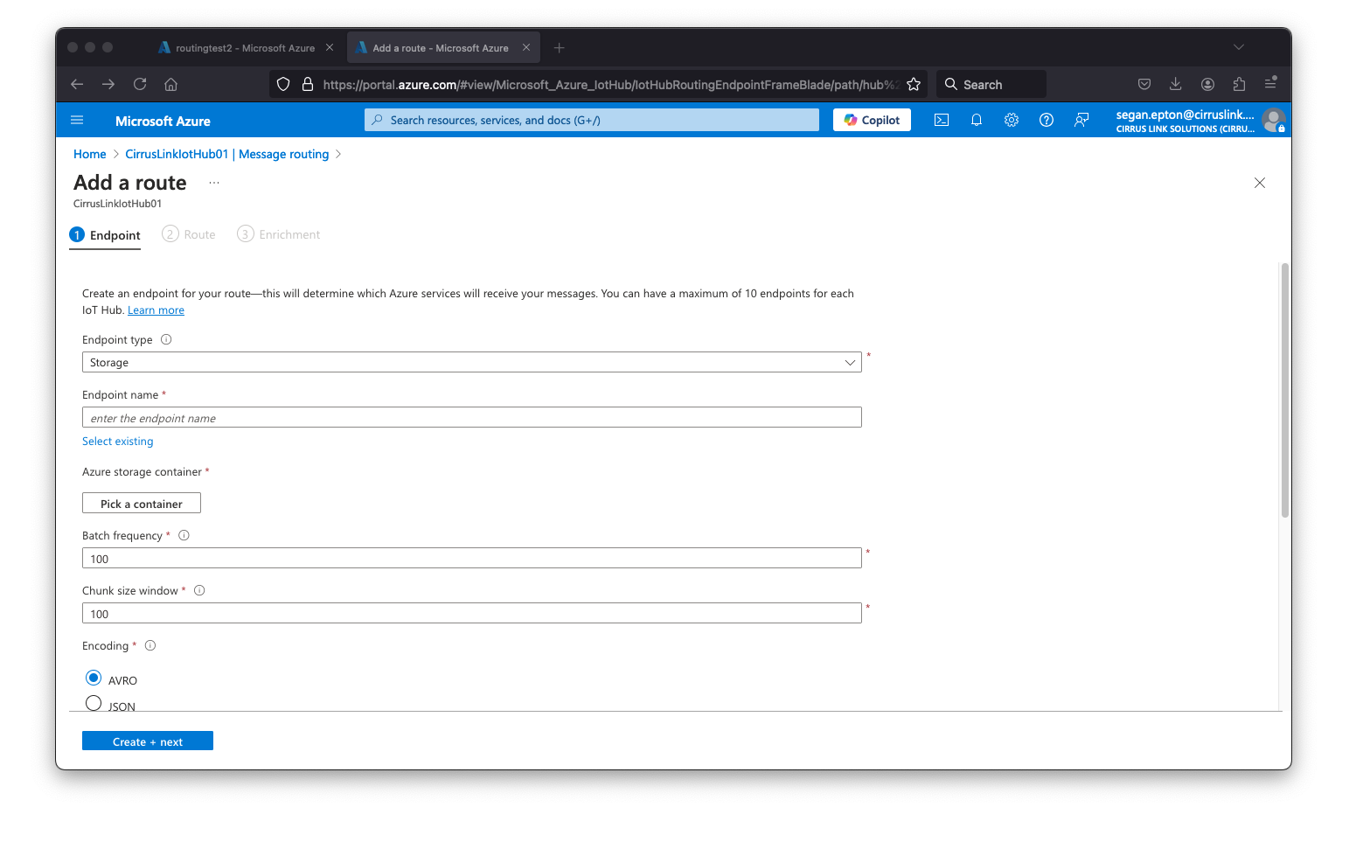Image resolution: width=1363 pixels, height=842 pixels.
Task: Open Azure Cloud Shell icon
Action: [941, 121]
